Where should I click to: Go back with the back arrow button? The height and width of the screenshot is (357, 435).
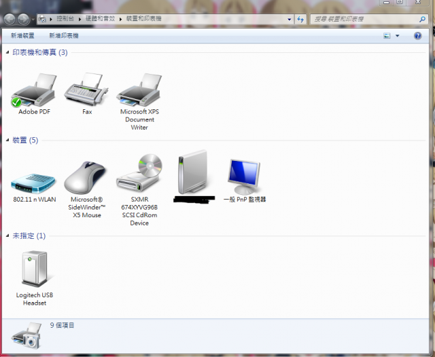(x=10, y=19)
